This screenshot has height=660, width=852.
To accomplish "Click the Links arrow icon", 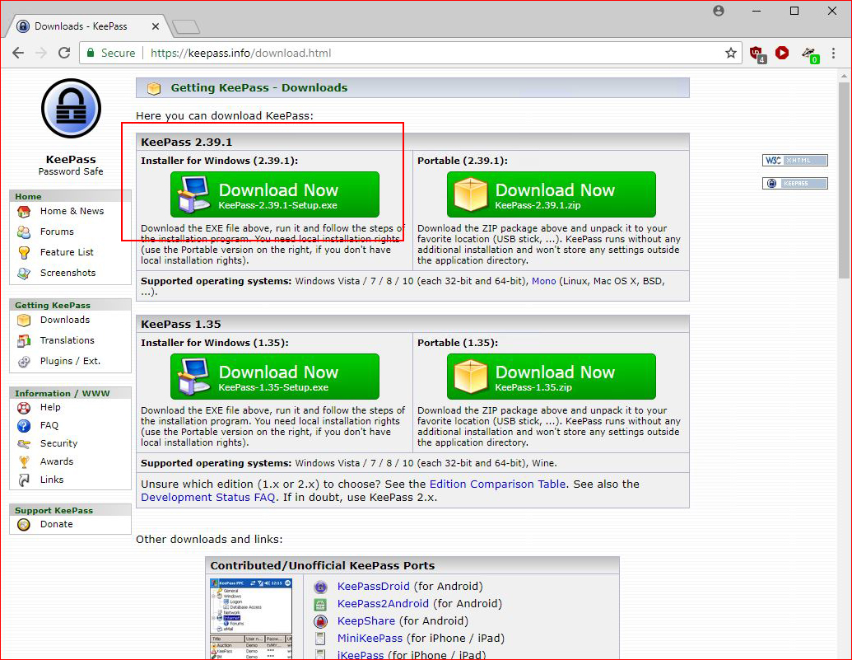I will [x=24, y=480].
